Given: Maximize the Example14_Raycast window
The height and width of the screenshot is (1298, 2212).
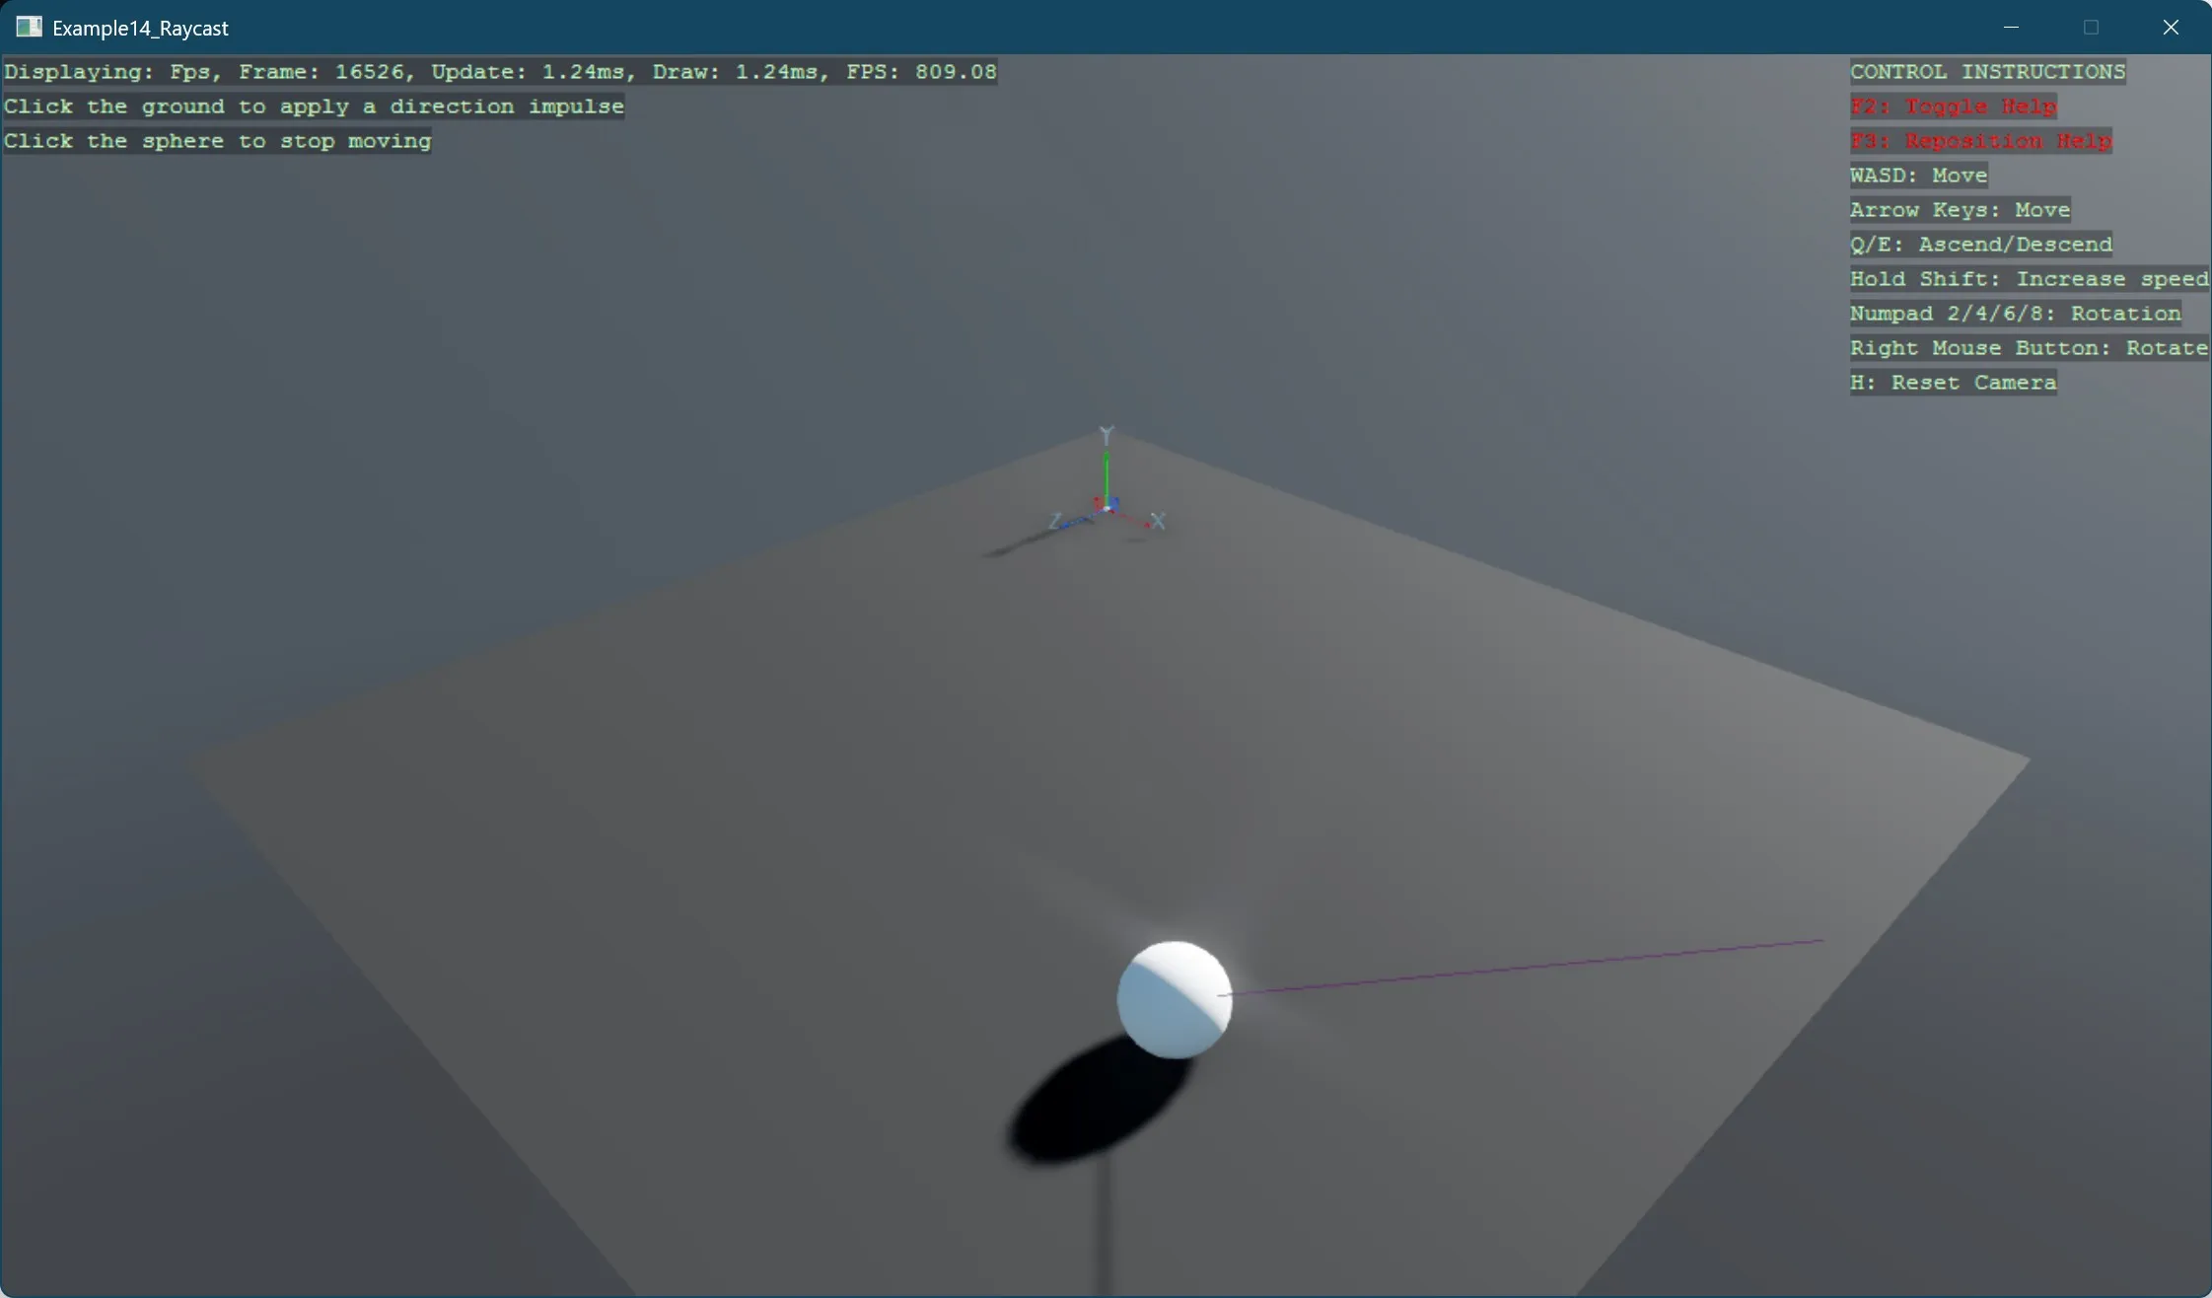Looking at the screenshot, I should coord(2091,28).
